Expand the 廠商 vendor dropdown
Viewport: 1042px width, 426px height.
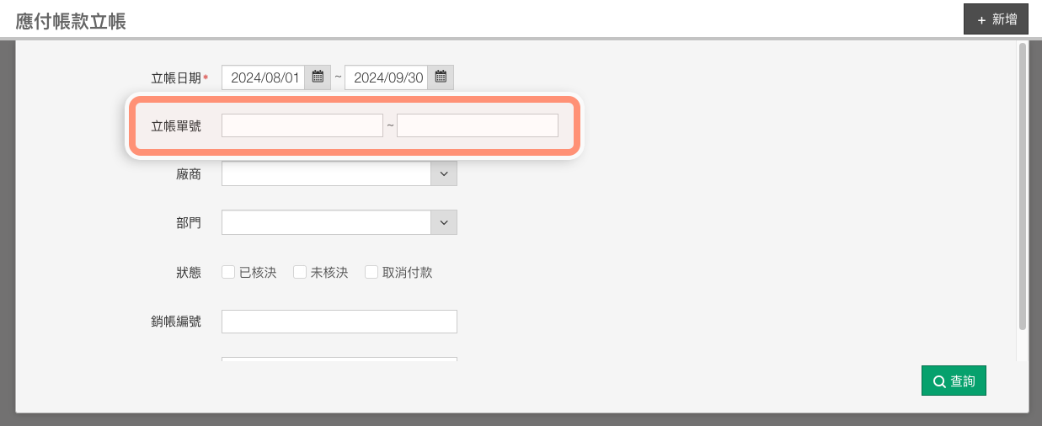pyautogui.click(x=444, y=173)
